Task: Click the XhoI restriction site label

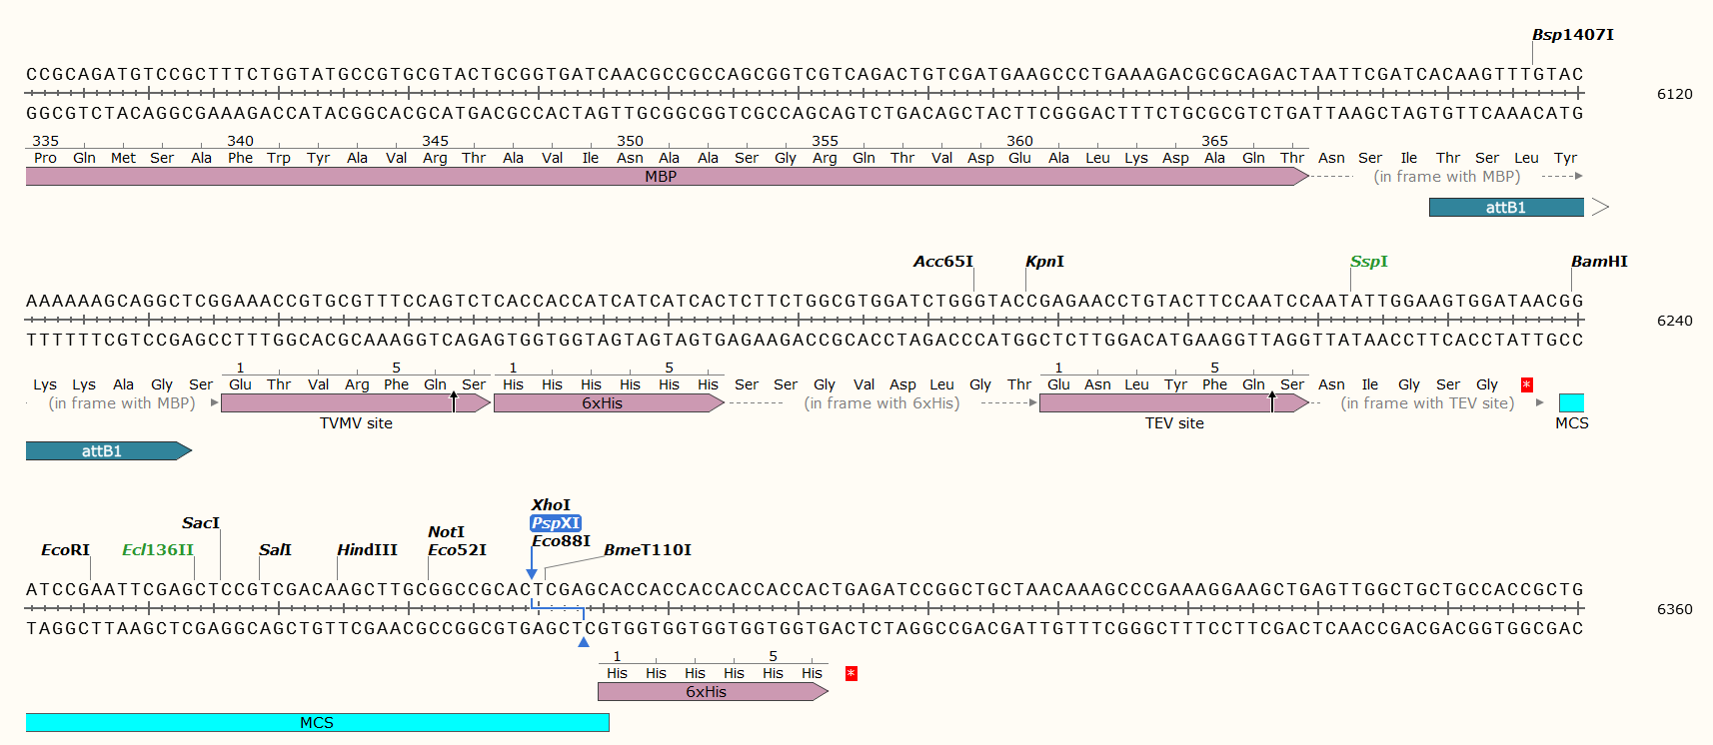Action: point(551,505)
